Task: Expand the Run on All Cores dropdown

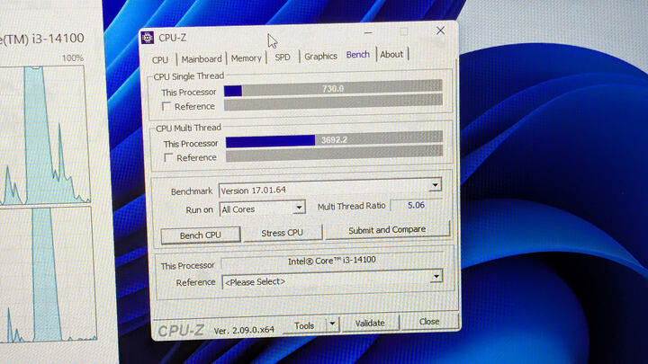Action: [299, 208]
